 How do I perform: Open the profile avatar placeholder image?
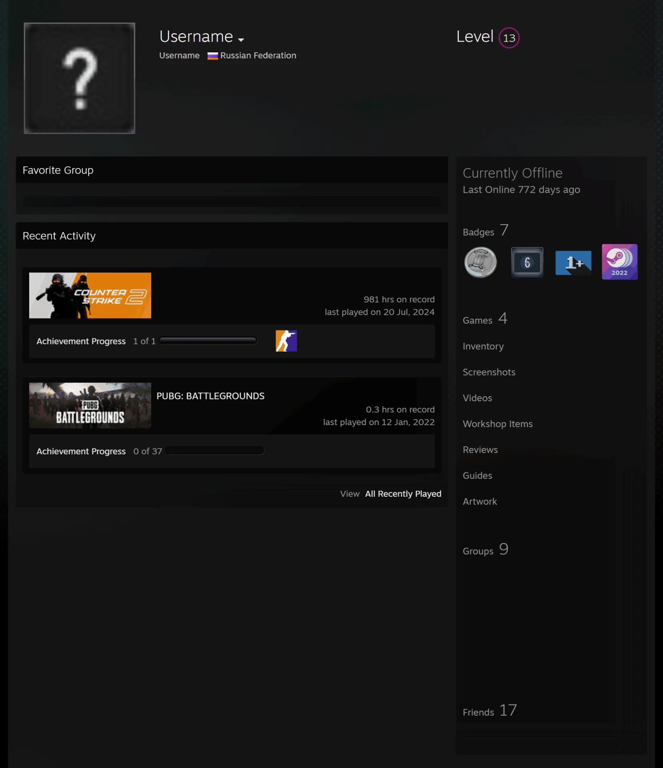tap(80, 78)
